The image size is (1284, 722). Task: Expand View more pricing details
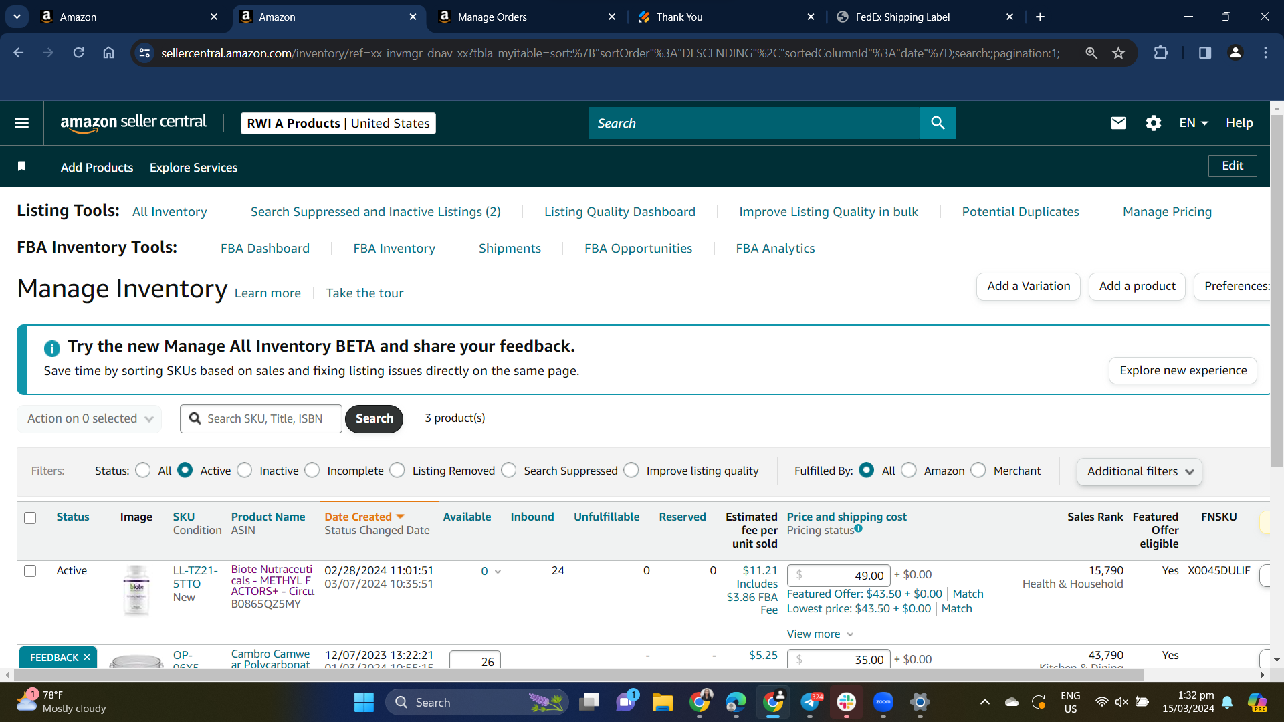pyautogui.click(x=821, y=634)
